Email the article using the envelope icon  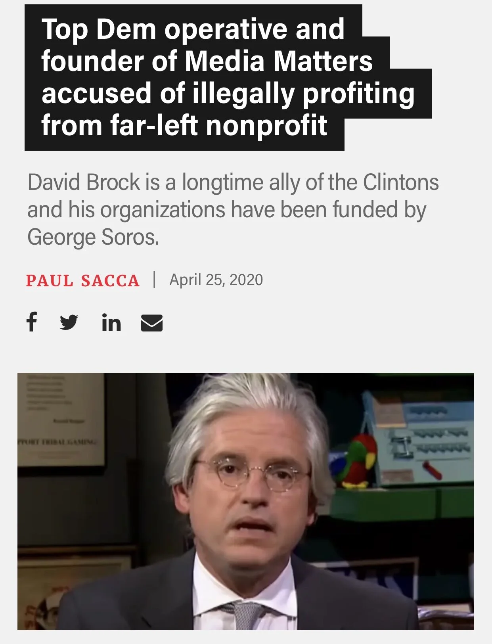pyautogui.click(x=152, y=323)
